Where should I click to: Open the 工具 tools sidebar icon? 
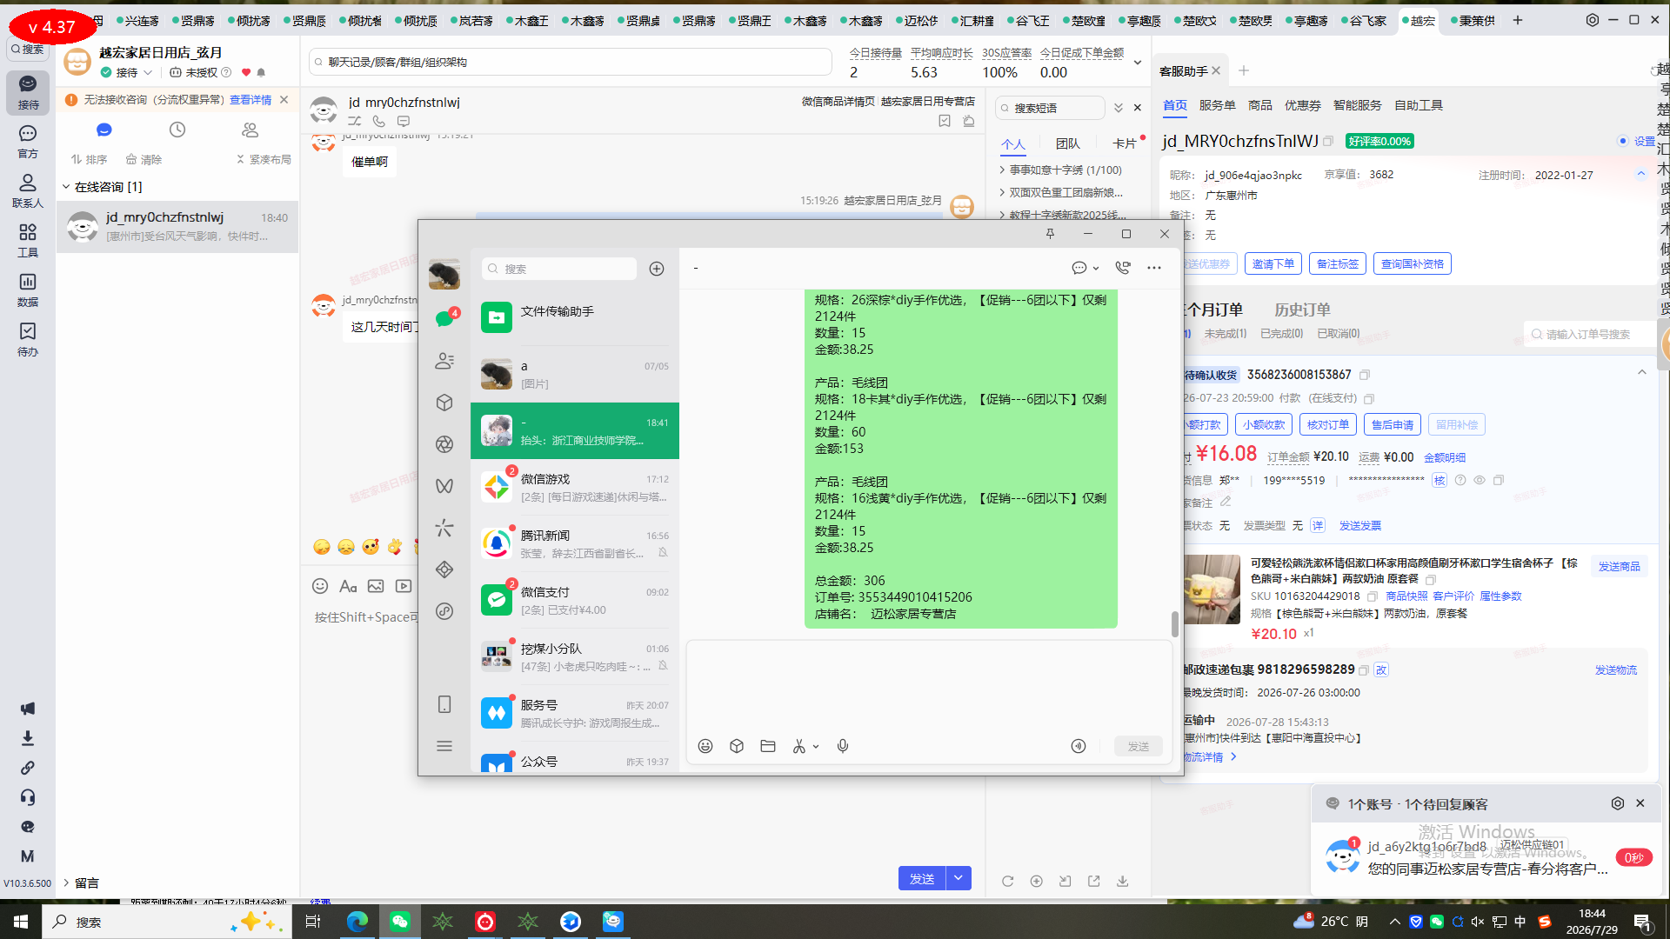pos(28,240)
